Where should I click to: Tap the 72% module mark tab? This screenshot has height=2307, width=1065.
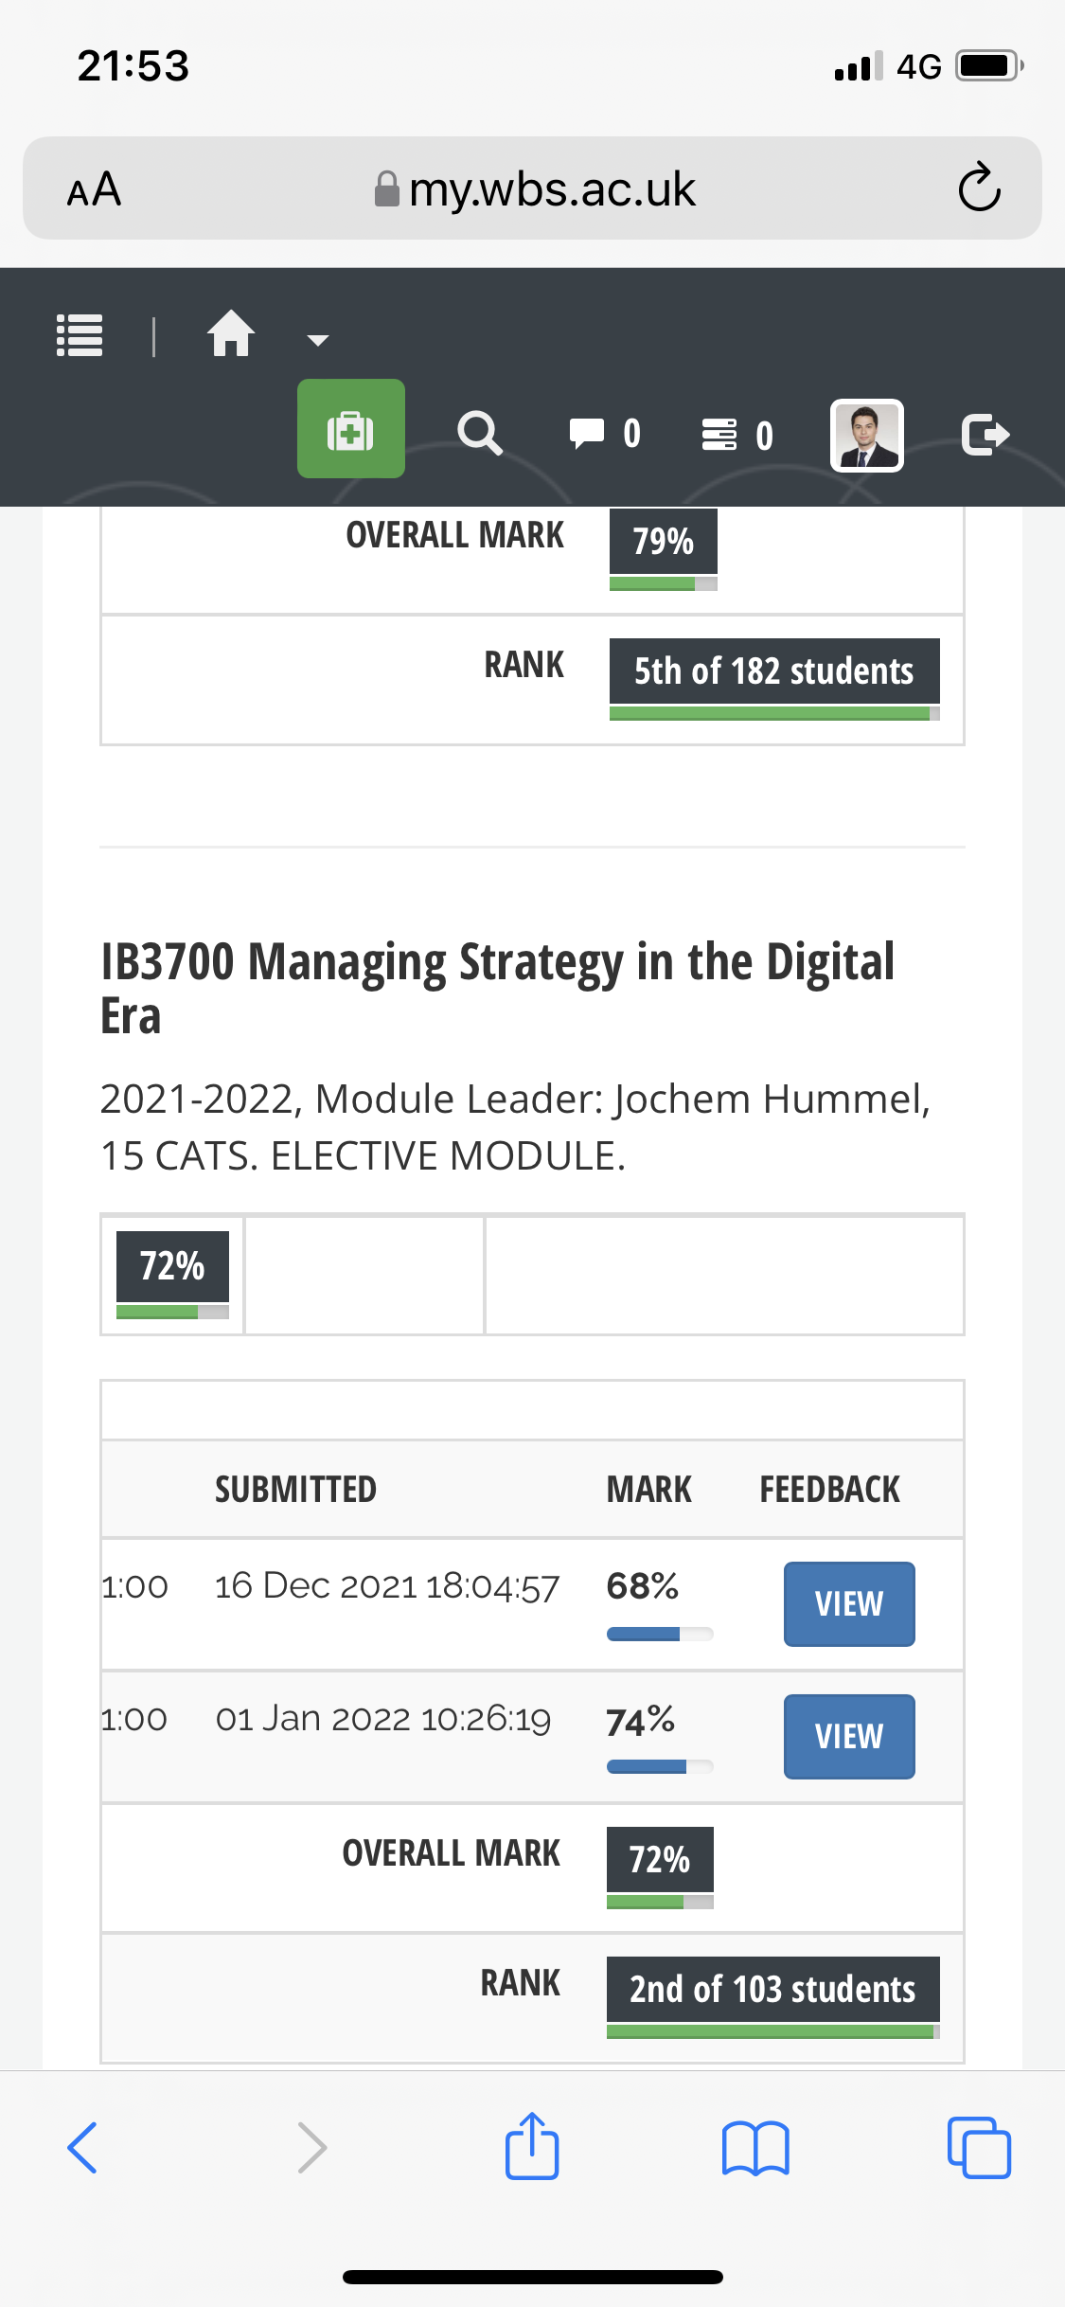pyautogui.click(x=172, y=1275)
